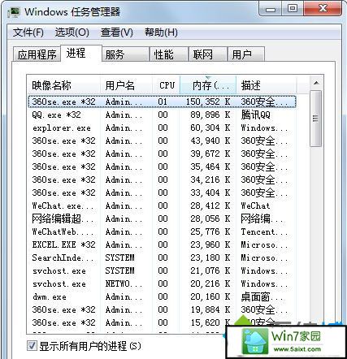Select 360se.exe process using 43,940 K

(162, 141)
